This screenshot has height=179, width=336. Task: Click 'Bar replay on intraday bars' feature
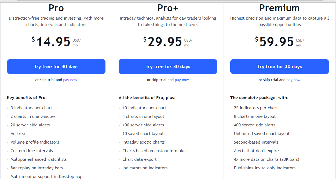(37, 168)
